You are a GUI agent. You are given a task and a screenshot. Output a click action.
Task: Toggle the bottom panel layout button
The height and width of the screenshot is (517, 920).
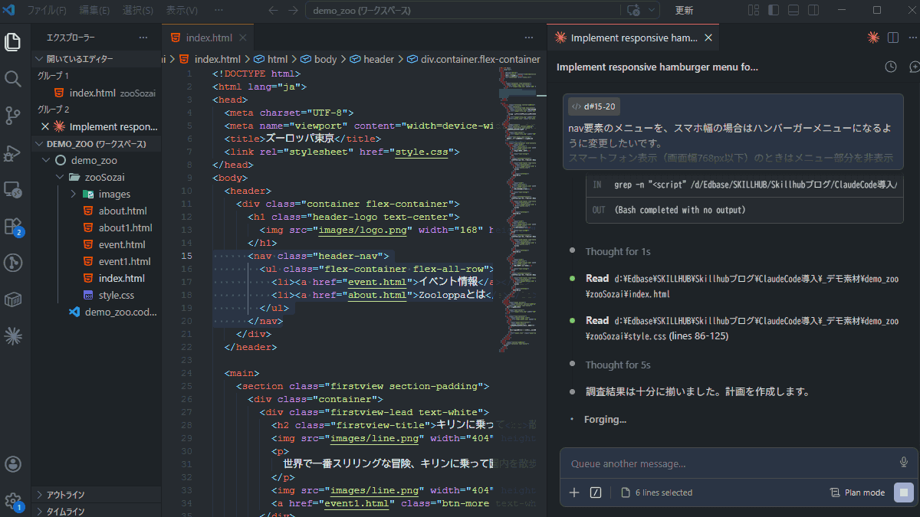click(793, 11)
